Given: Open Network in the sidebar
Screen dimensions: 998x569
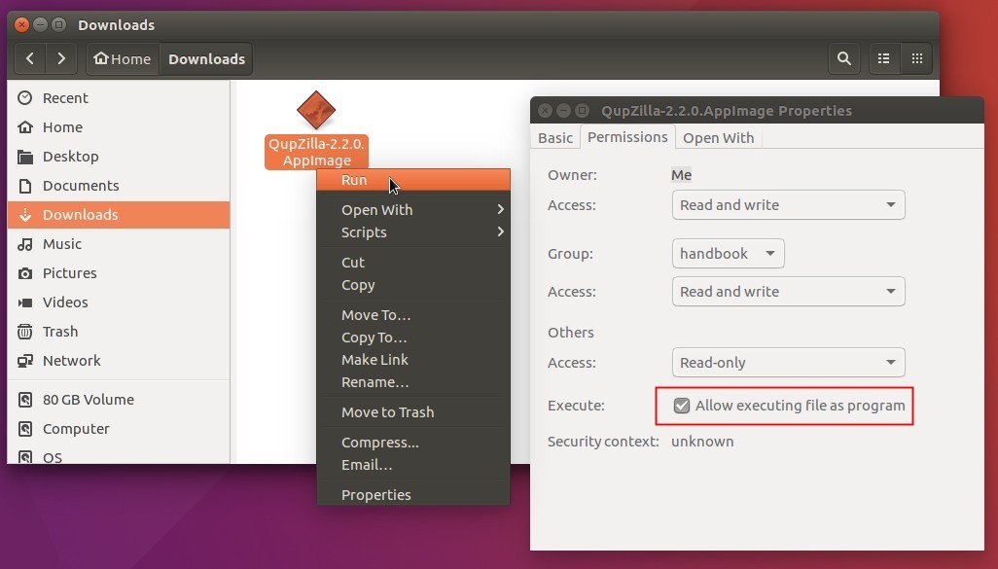Looking at the screenshot, I should click(x=119, y=361).
